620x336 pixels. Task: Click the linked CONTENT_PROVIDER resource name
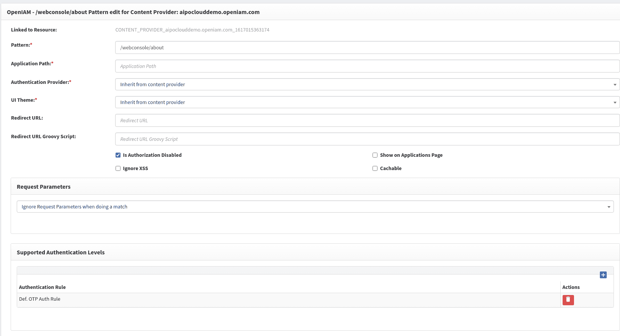click(x=192, y=30)
